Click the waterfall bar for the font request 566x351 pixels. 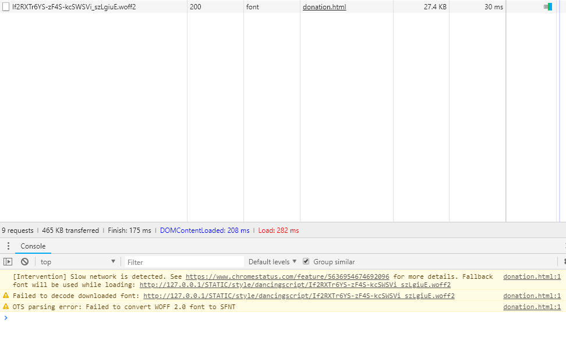pos(548,7)
